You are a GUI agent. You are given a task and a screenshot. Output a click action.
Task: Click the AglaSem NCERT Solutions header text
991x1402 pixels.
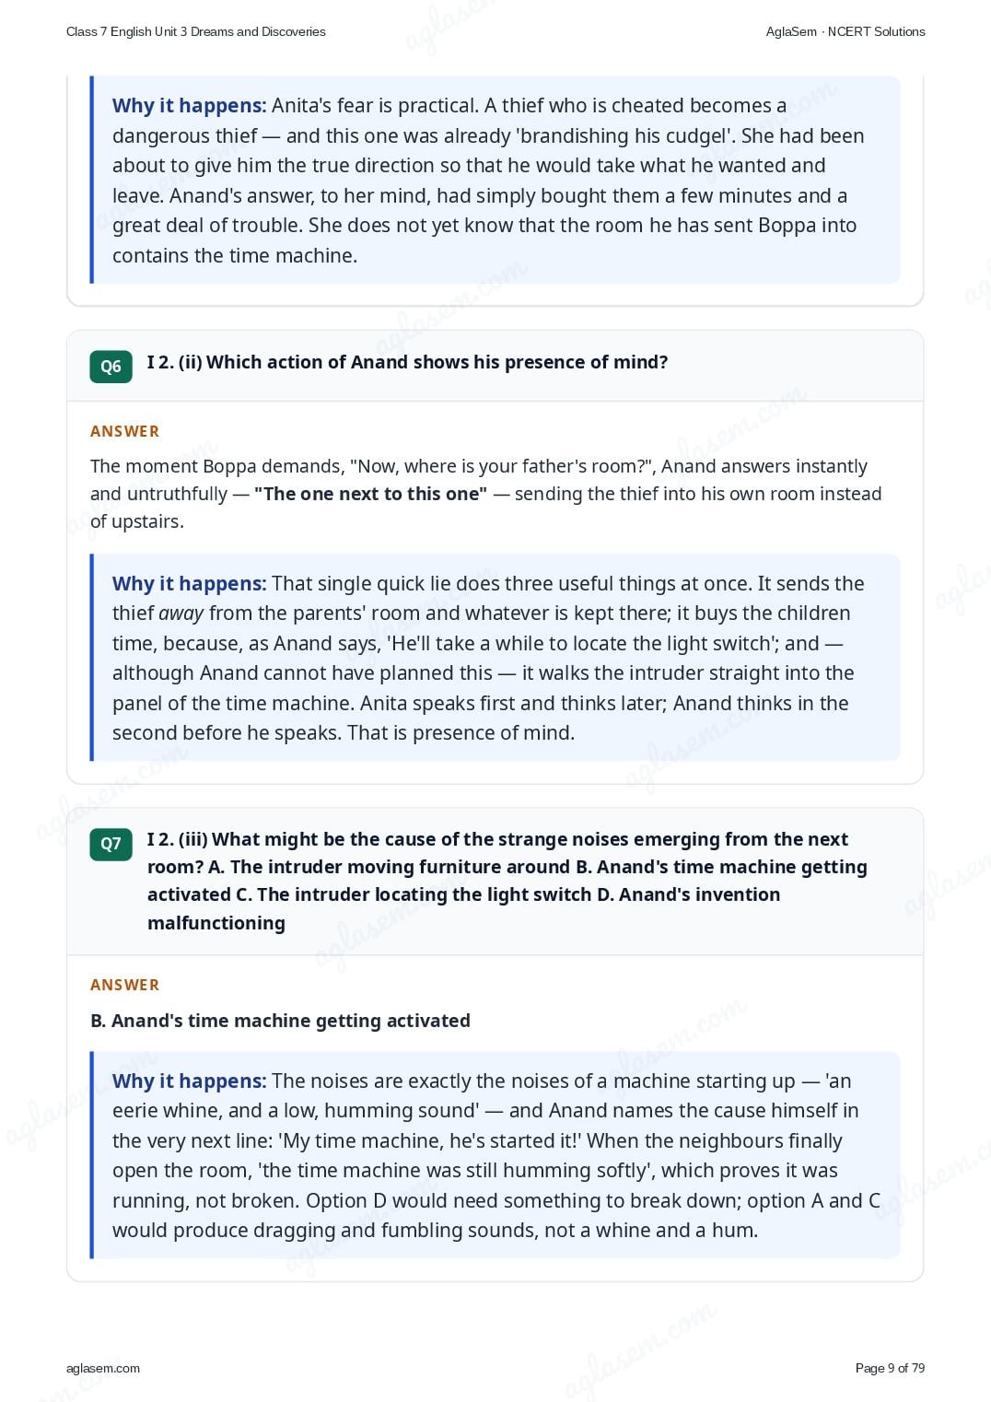pos(845,31)
